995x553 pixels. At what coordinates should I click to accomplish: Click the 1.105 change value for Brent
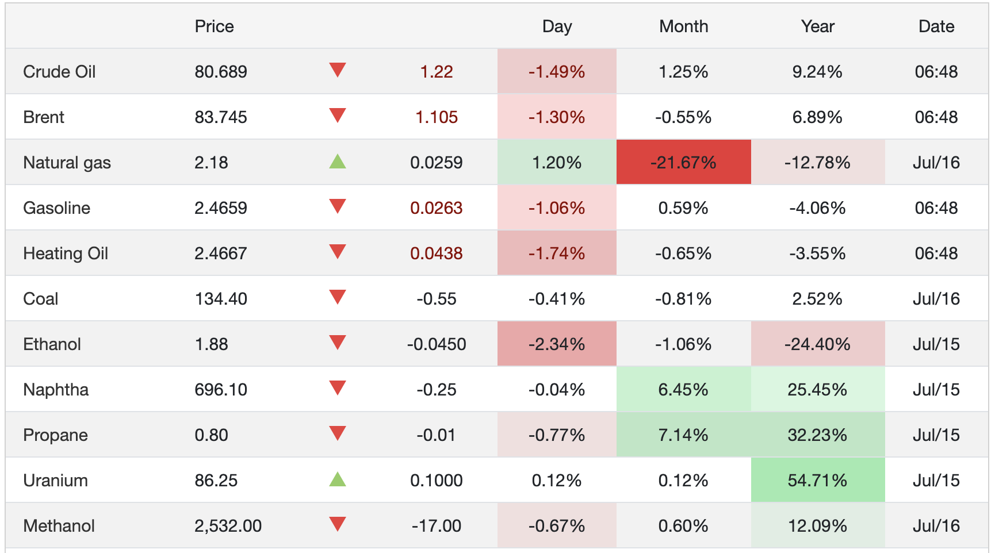coord(437,117)
